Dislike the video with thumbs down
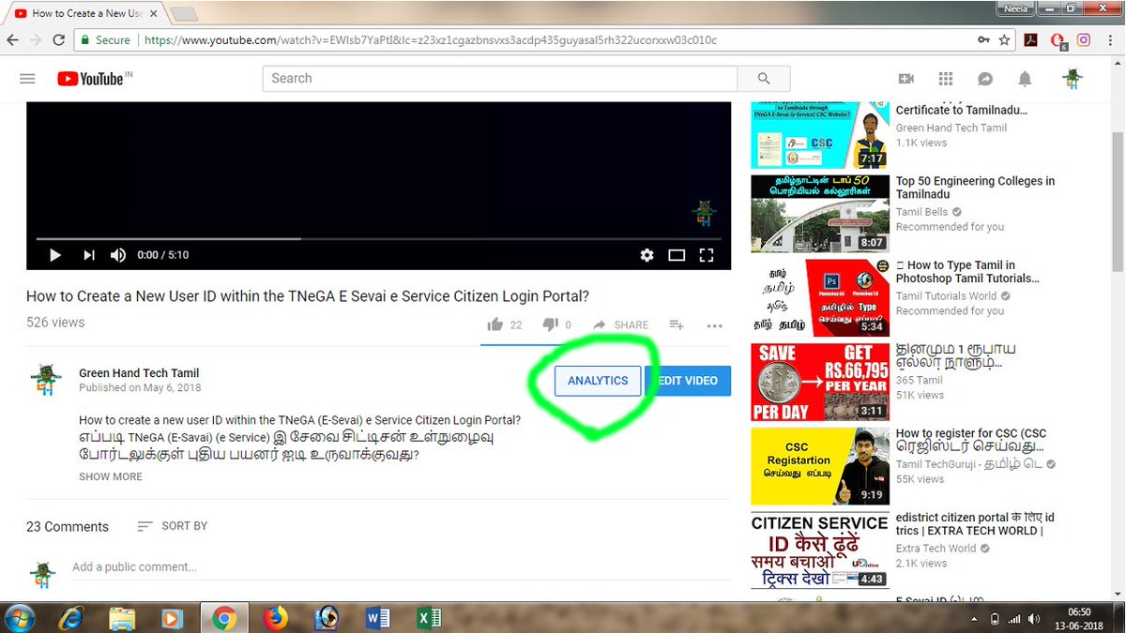The image size is (1126, 633). pyautogui.click(x=550, y=324)
